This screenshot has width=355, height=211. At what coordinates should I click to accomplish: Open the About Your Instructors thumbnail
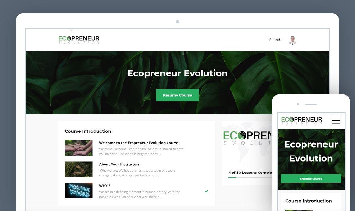tap(78, 169)
